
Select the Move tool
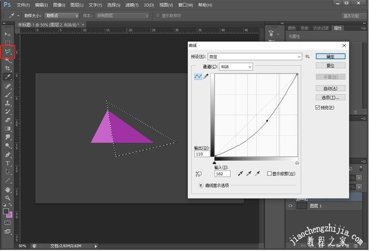(x=7, y=34)
